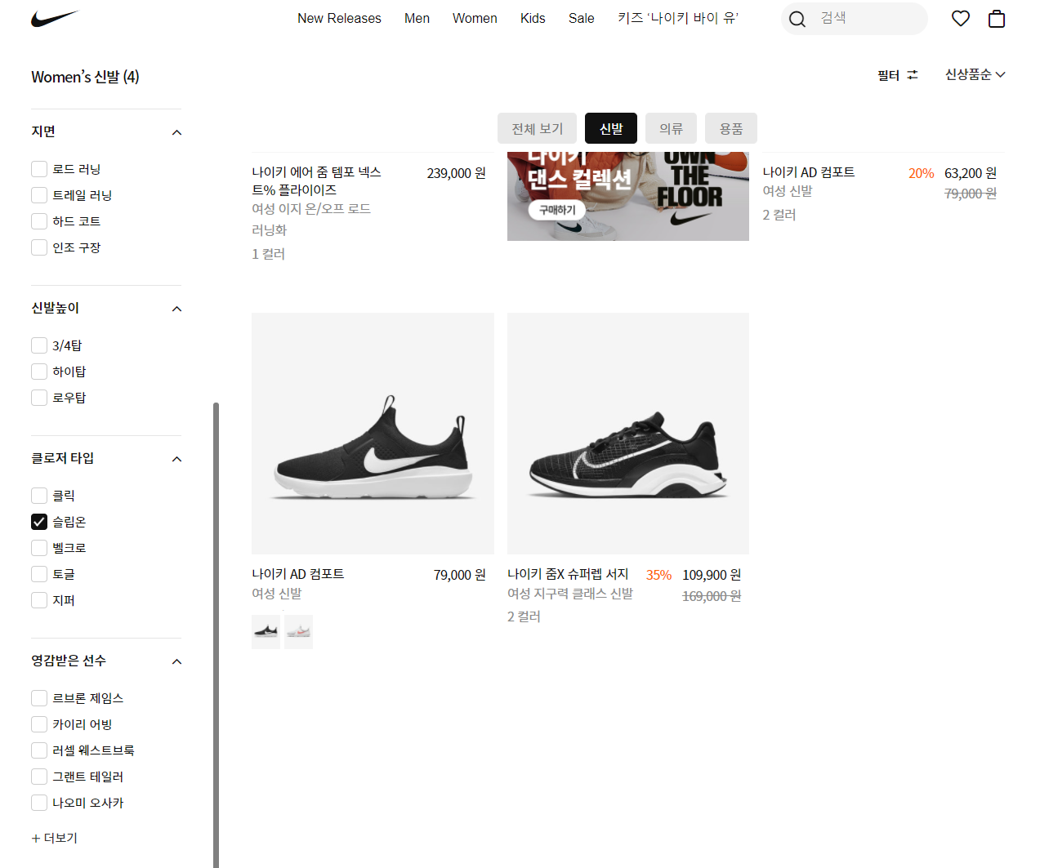Select the 용품 tab
The image size is (1040, 868).
(731, 128)
